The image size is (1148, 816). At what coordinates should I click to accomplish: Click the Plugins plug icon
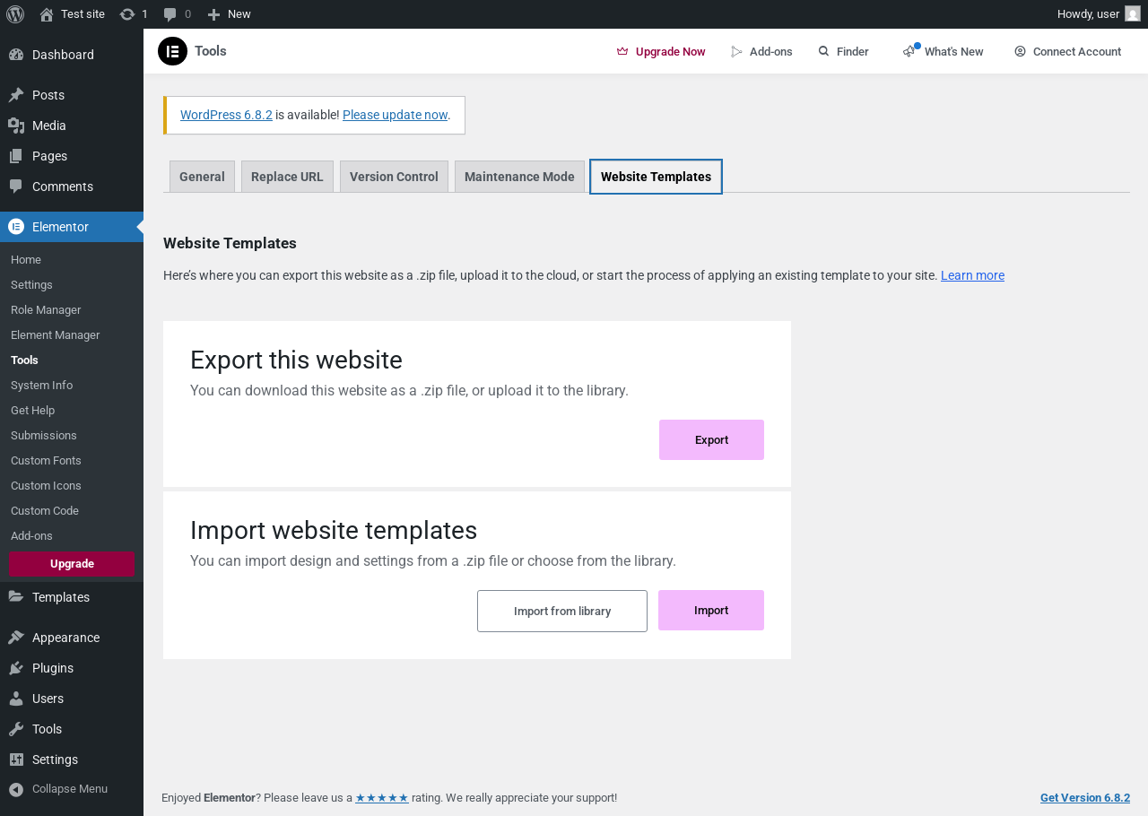point(16,668)
